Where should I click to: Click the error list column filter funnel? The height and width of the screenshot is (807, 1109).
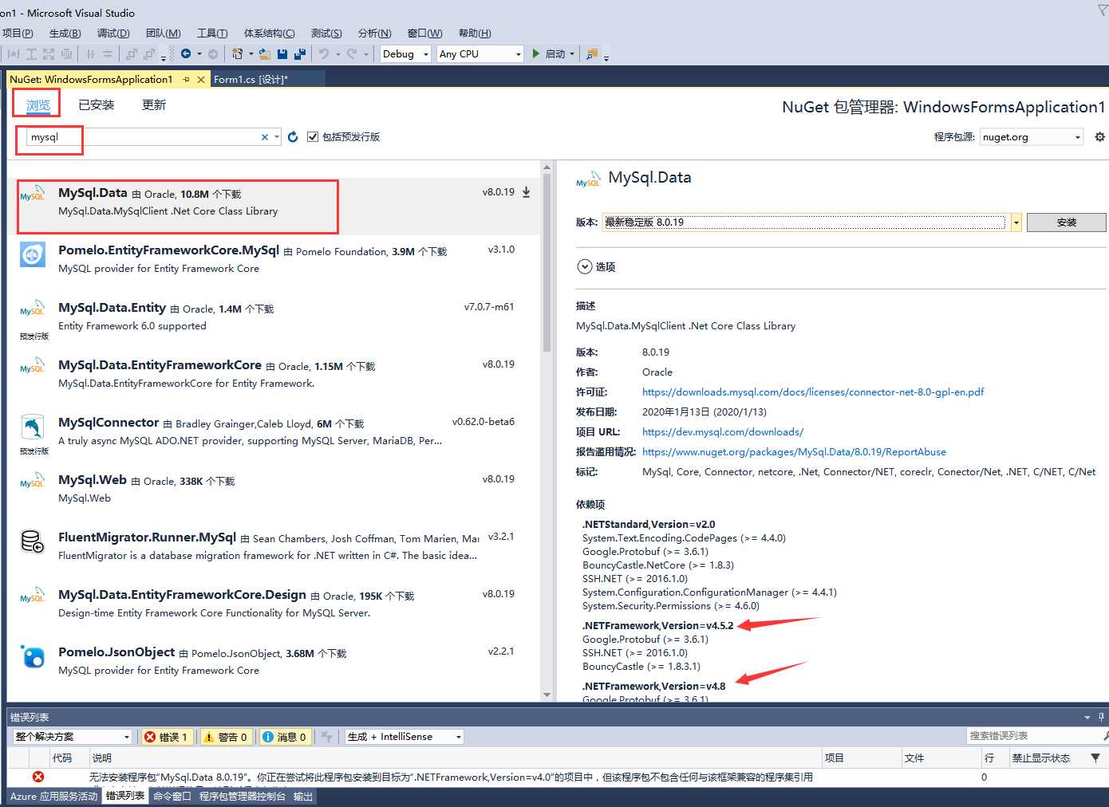[1095, 758]
